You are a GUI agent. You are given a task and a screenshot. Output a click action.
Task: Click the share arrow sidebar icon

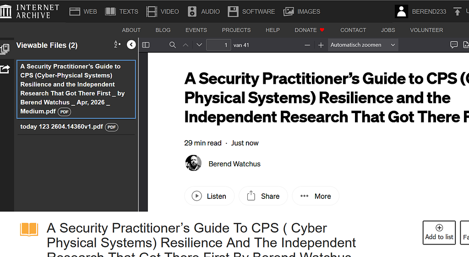5,69
